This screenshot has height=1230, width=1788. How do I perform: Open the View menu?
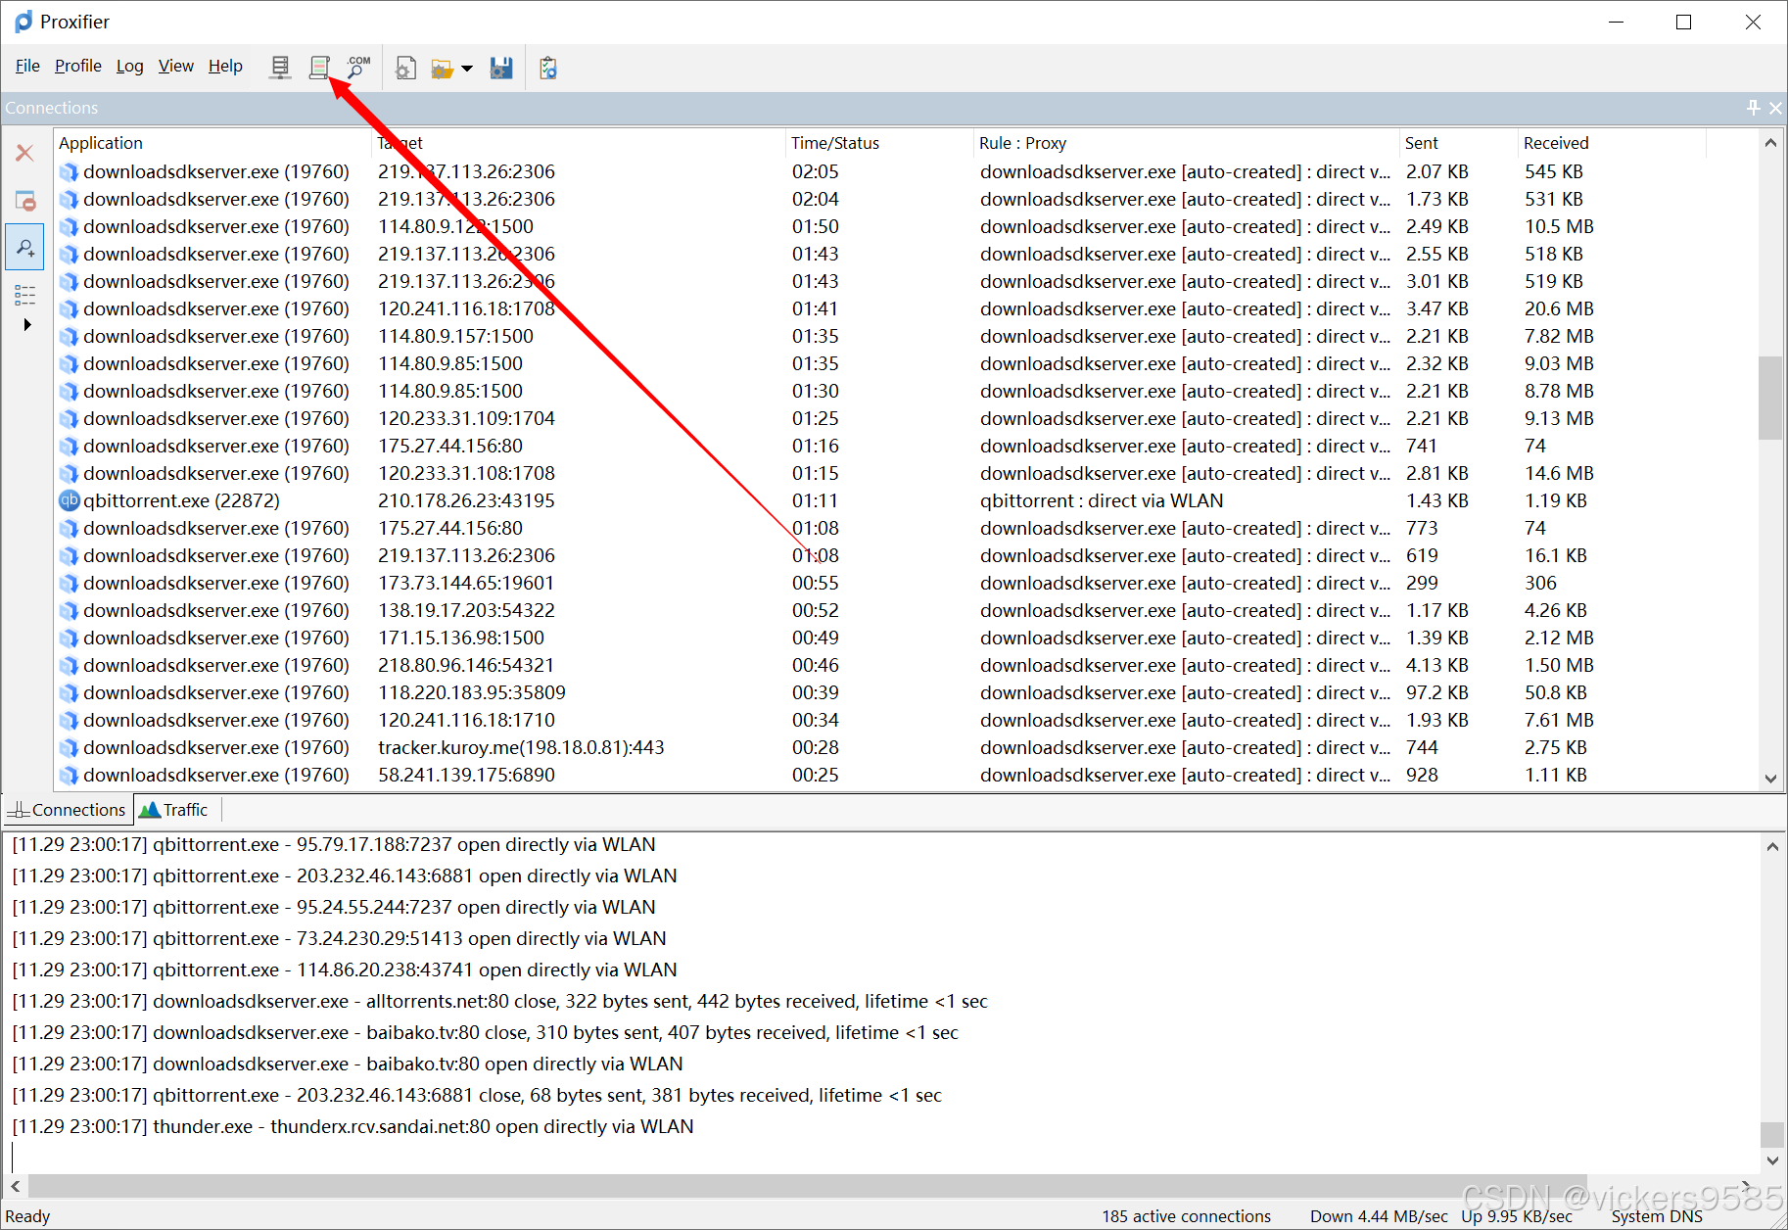point(176,66)
